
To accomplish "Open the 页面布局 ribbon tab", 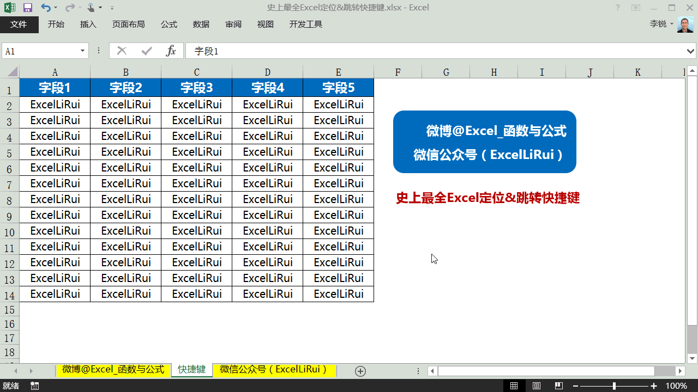I will click(128, 24).
